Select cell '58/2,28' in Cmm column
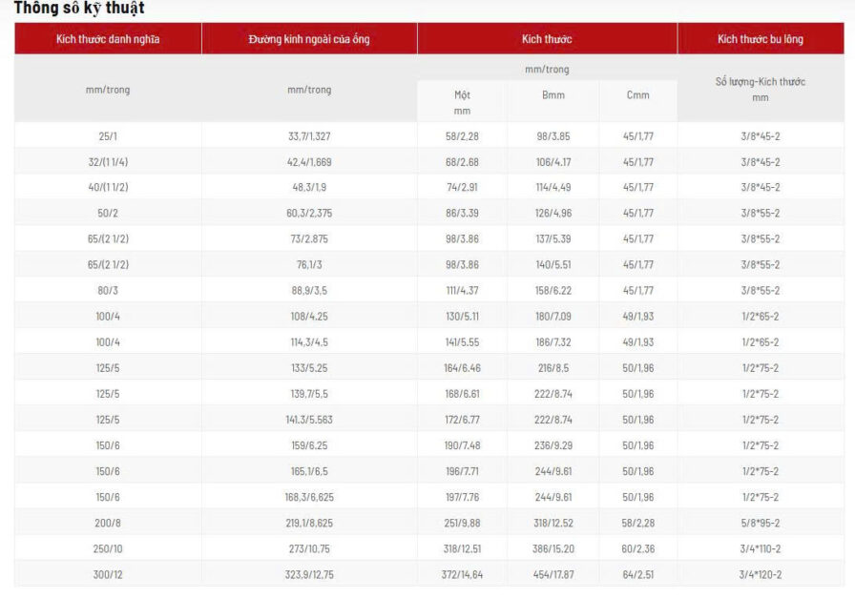Viewport: 855px width, 598px height. coord(638,523)
